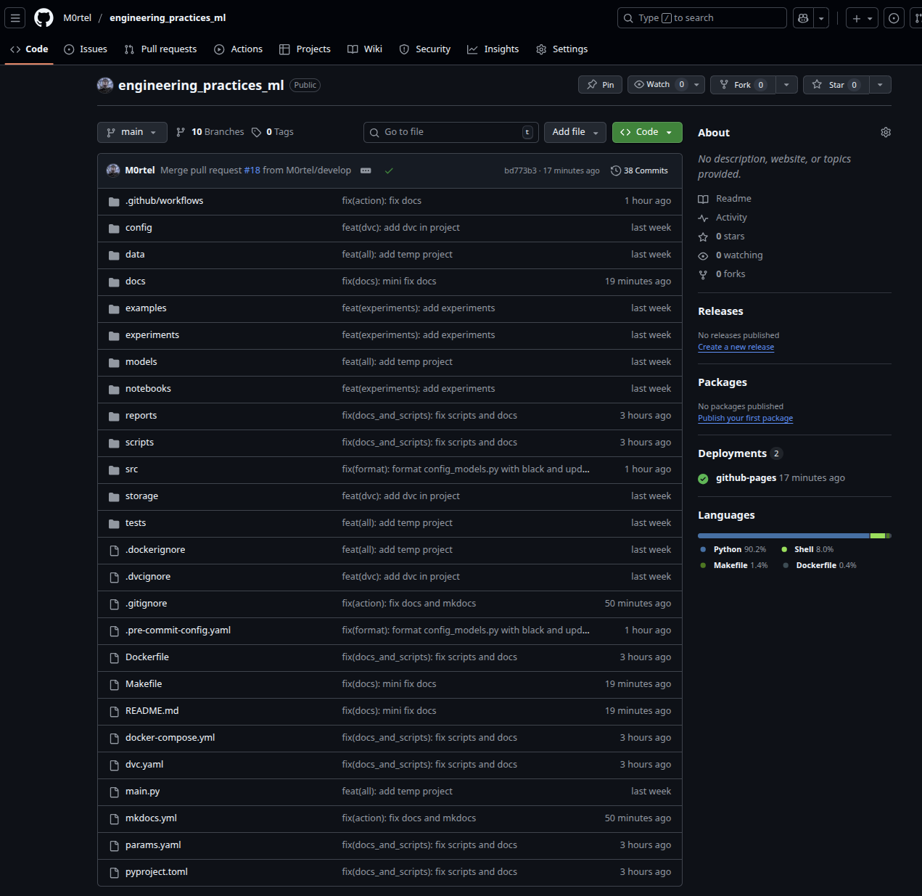Expand commit message ellipsis icon
922x896 pixels.
[x=366, y=171]
